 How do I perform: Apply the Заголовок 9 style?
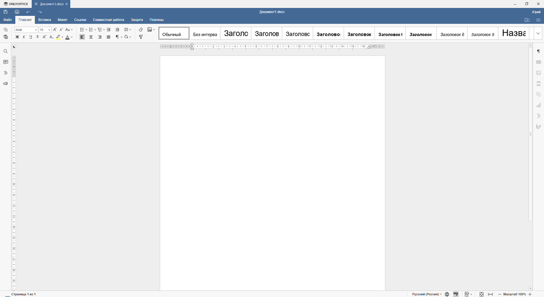(483, 34)
